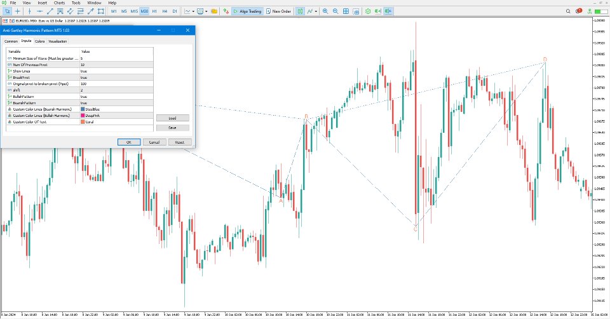
Task: Zoom out on the chart
Action: click(335, 11)
